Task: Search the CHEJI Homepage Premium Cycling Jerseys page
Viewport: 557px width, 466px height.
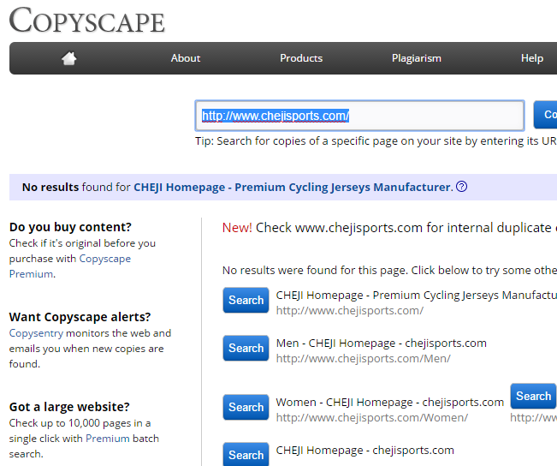Action: coord(246,300)
